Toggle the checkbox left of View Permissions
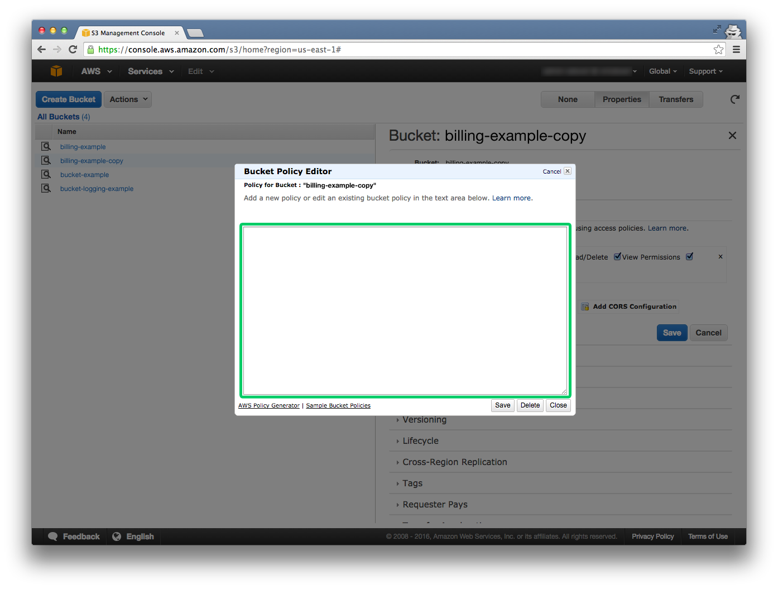This screenshot has height=589, width=778. 617,257
